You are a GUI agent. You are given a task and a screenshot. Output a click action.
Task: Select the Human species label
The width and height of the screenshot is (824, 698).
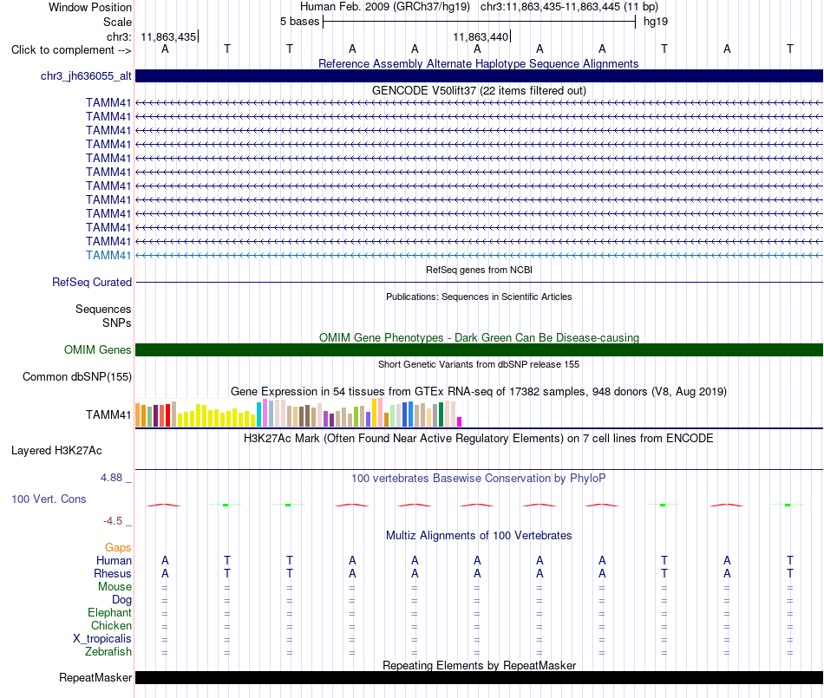coord(114,561)
